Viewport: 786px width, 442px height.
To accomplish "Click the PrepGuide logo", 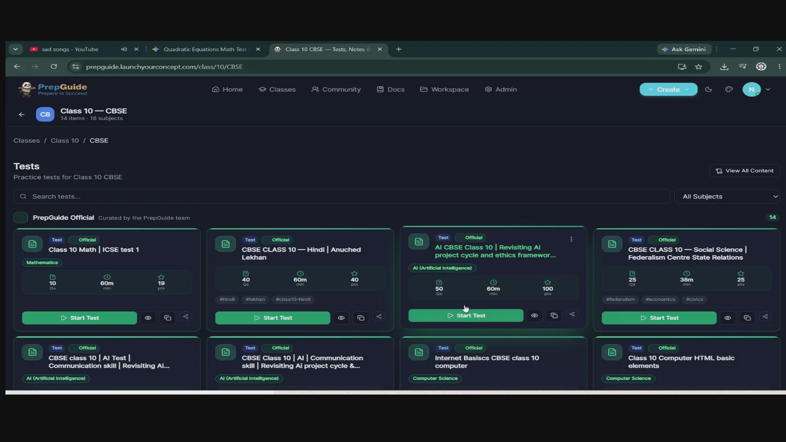I will (x=53, y=89).
